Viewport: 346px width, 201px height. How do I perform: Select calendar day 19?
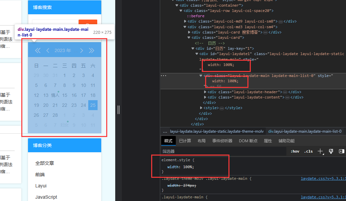coord(36,105)
